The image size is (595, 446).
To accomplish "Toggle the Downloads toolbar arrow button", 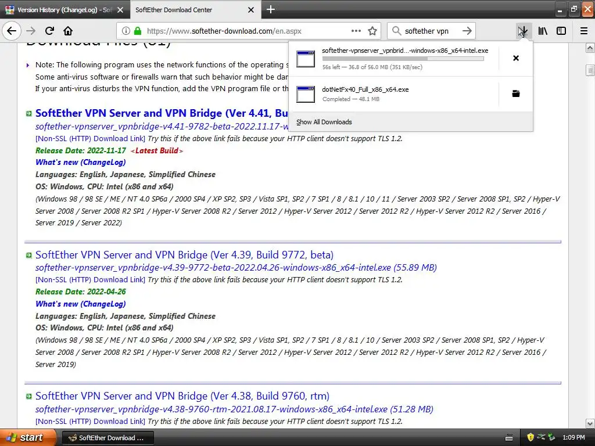I will pyautogui.click(x=523, y=31).
